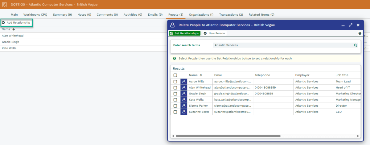The height and width of the screenshot is (145, 370).
Task: Switch to the Organizations (1) tab
Action: (201, 14)
